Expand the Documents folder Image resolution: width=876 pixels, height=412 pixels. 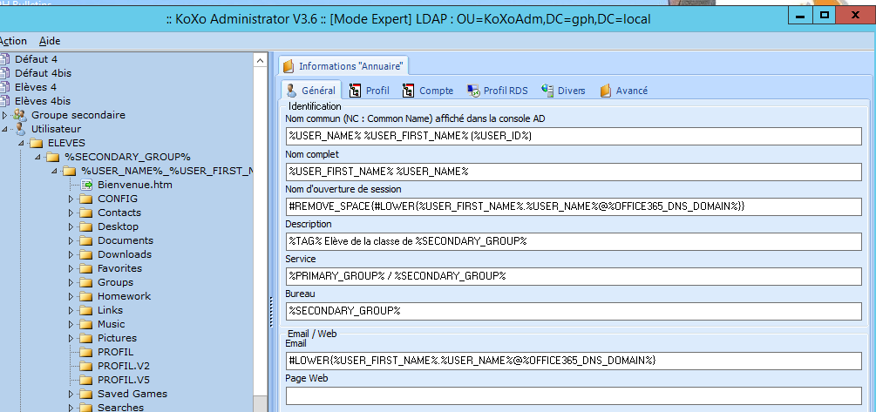click(71, 240)
